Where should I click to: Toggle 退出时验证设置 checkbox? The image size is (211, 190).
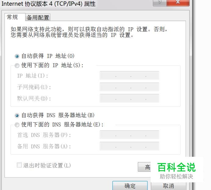click(x=19, y=165)
